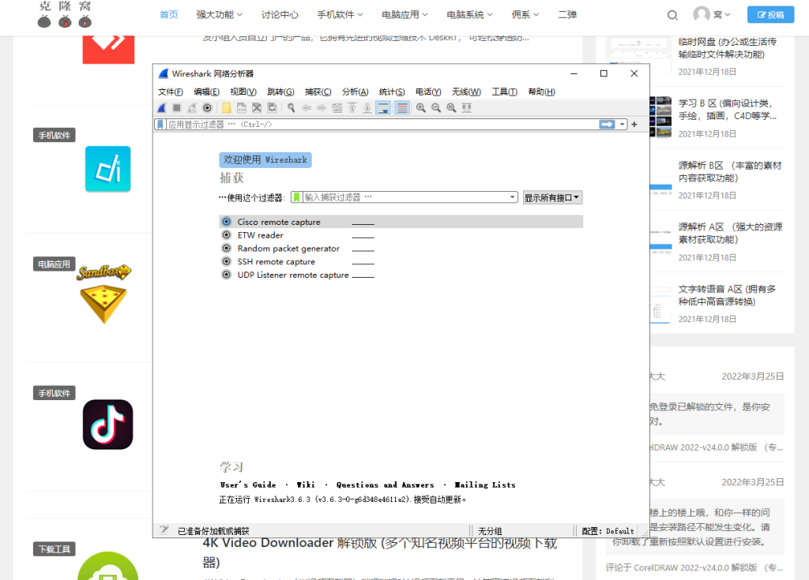Open the User's Guide link
This screenshot has width=809, height=580.
[247, 485]
